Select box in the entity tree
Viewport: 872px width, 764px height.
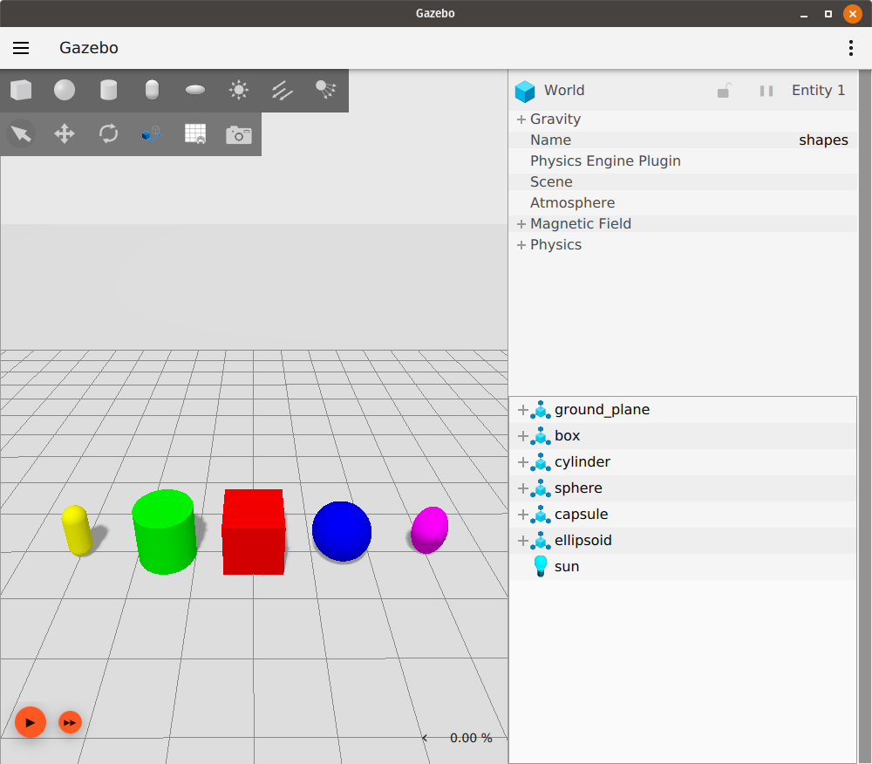coord(568,436)
